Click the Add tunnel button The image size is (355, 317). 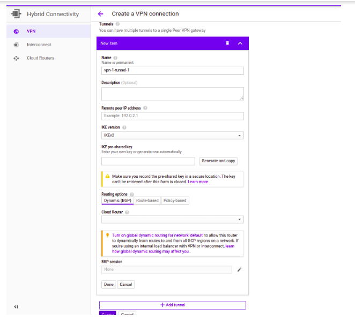coord(172,305)
